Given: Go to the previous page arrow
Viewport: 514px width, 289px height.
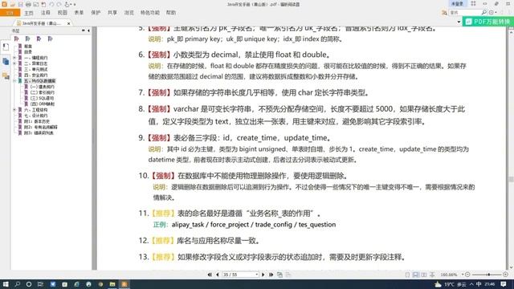Looking at the screenshot, I should tap(218, 275).
